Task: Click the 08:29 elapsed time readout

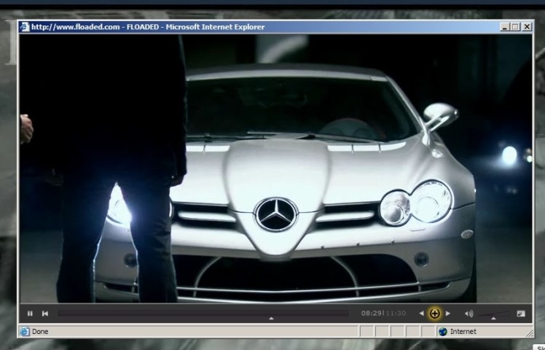Action: tap(371, 313)
